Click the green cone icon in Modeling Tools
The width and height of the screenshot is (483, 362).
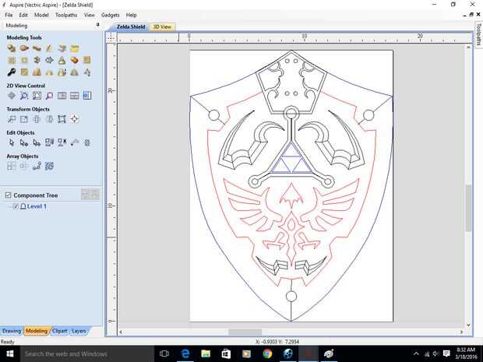coord(75,72)
